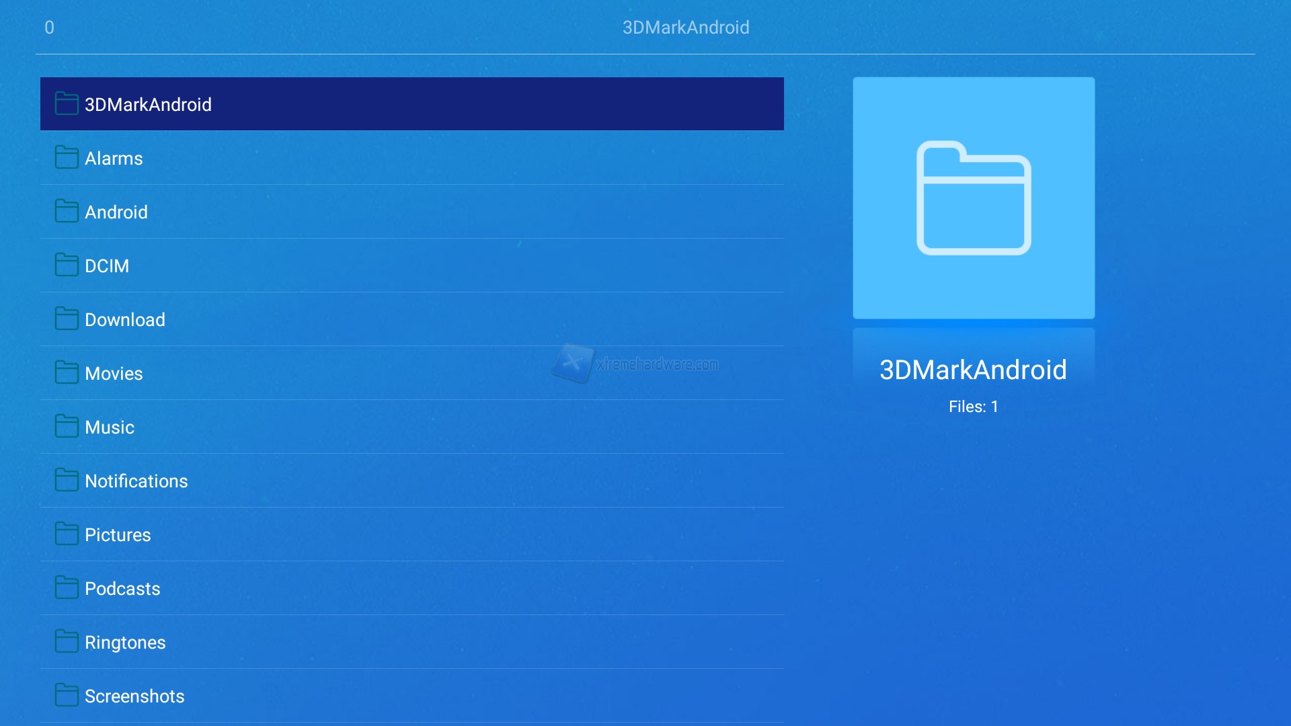Viewport: 1291px width, 726px height.
Task: Open the Pictures folder
Action: [x=118, y=535]
